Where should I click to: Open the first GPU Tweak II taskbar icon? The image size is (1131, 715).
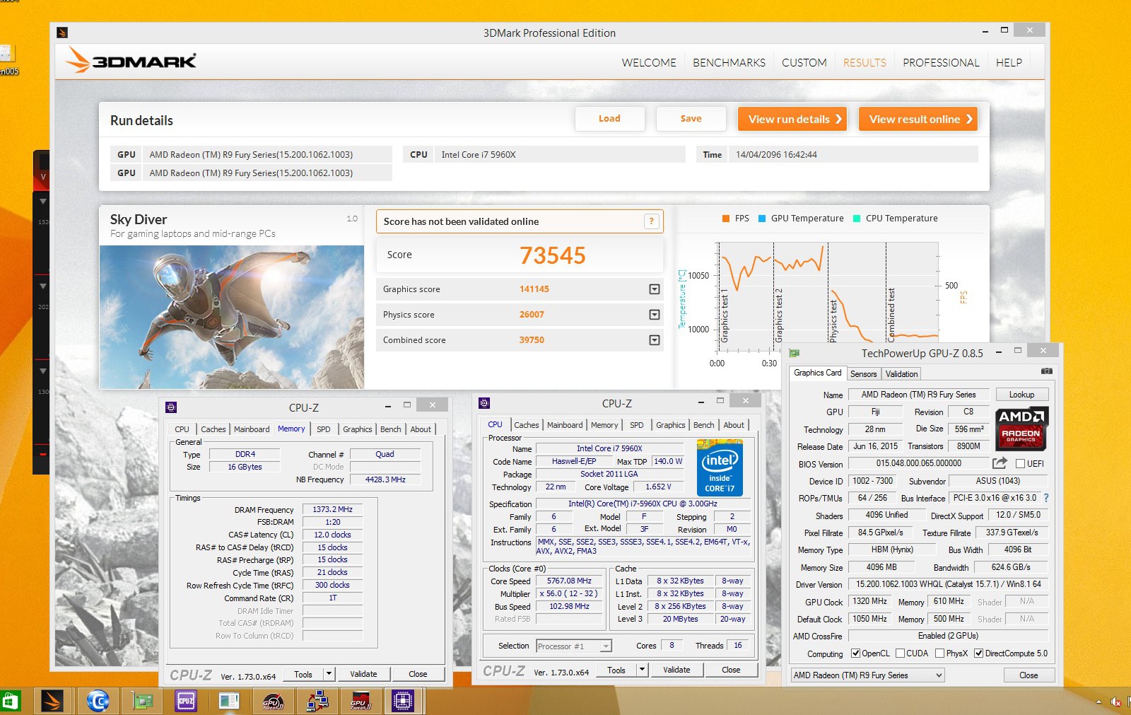273,702
